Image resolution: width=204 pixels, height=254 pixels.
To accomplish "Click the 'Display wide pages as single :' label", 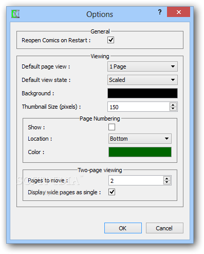I will pos(64,192).
